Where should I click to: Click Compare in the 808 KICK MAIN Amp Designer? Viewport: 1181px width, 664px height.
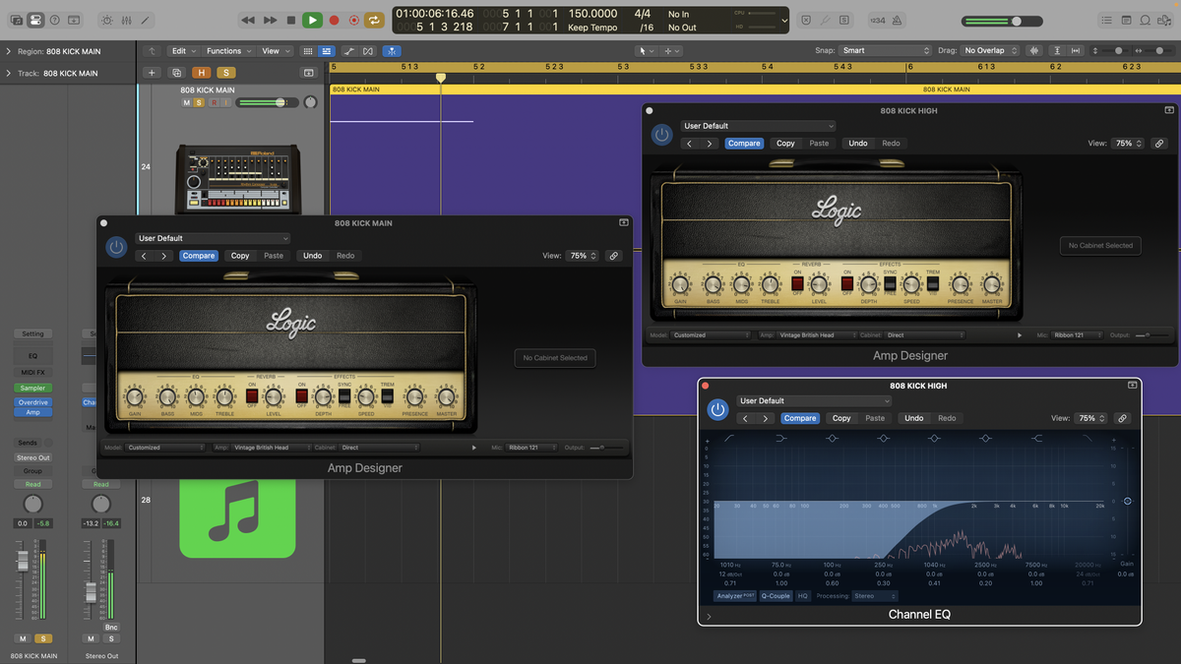pyautogui.click(x=199, y=255)
